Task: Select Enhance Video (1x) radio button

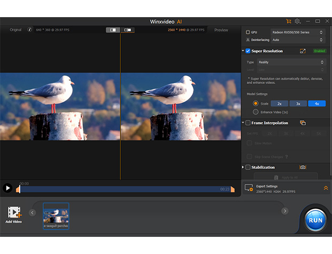Action: pyautogui.click(x=256, y=112)
